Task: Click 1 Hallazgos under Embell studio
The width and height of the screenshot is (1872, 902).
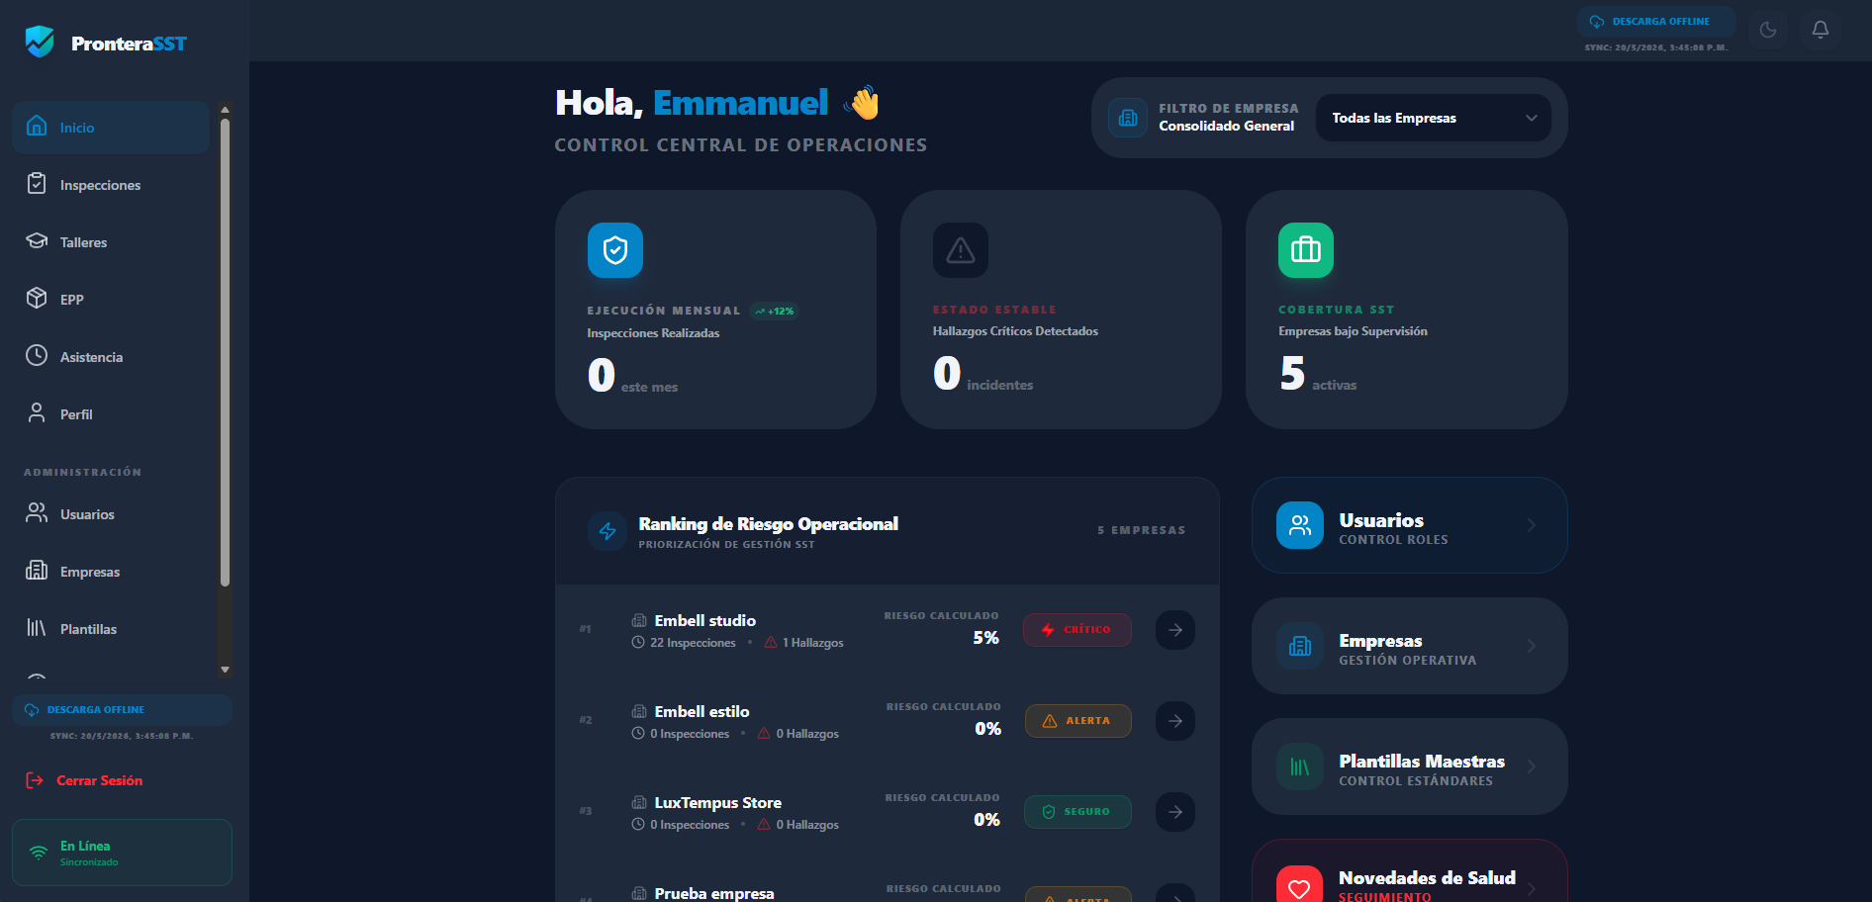Action: tap(803, 643)
